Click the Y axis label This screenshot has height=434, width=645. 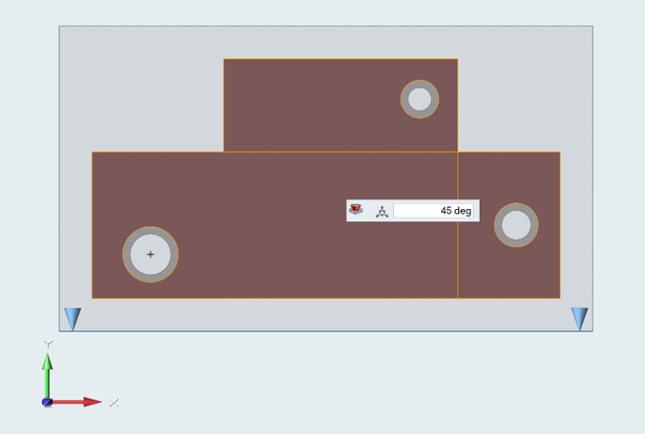pyautogui.click(x=48, y=344)
